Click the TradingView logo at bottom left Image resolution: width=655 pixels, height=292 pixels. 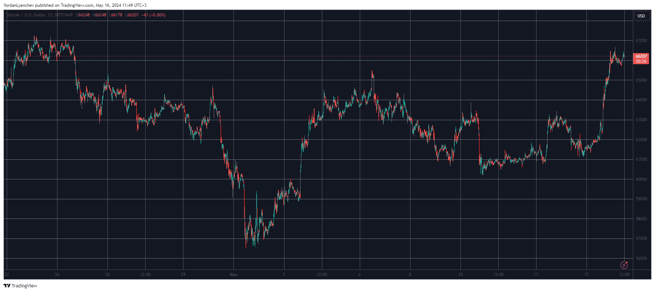[20, 286]
